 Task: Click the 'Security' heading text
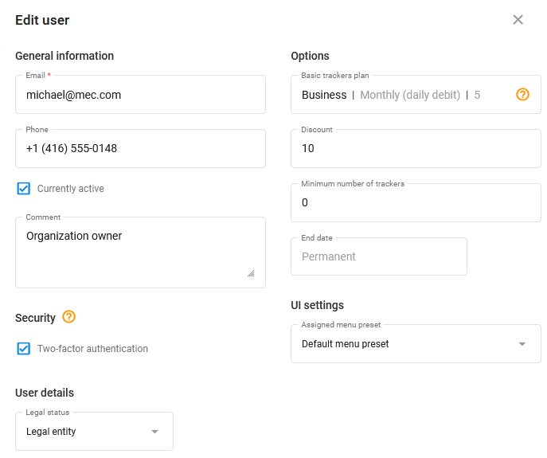point(35,318)
